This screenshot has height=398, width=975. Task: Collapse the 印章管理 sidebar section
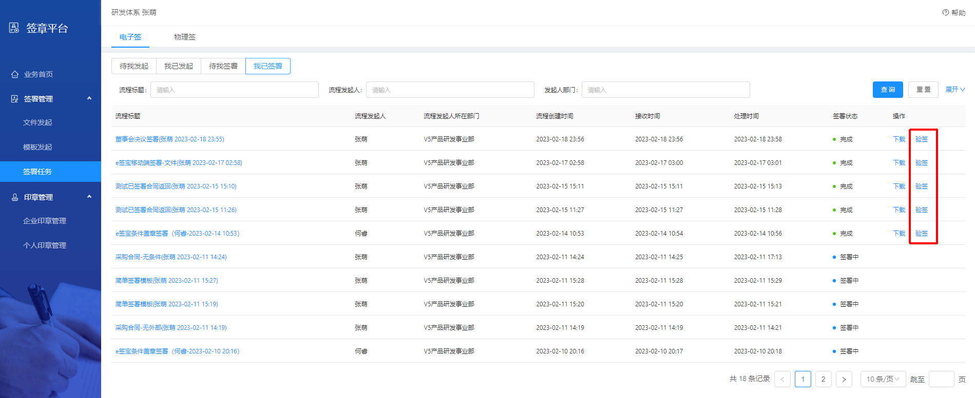89,197
